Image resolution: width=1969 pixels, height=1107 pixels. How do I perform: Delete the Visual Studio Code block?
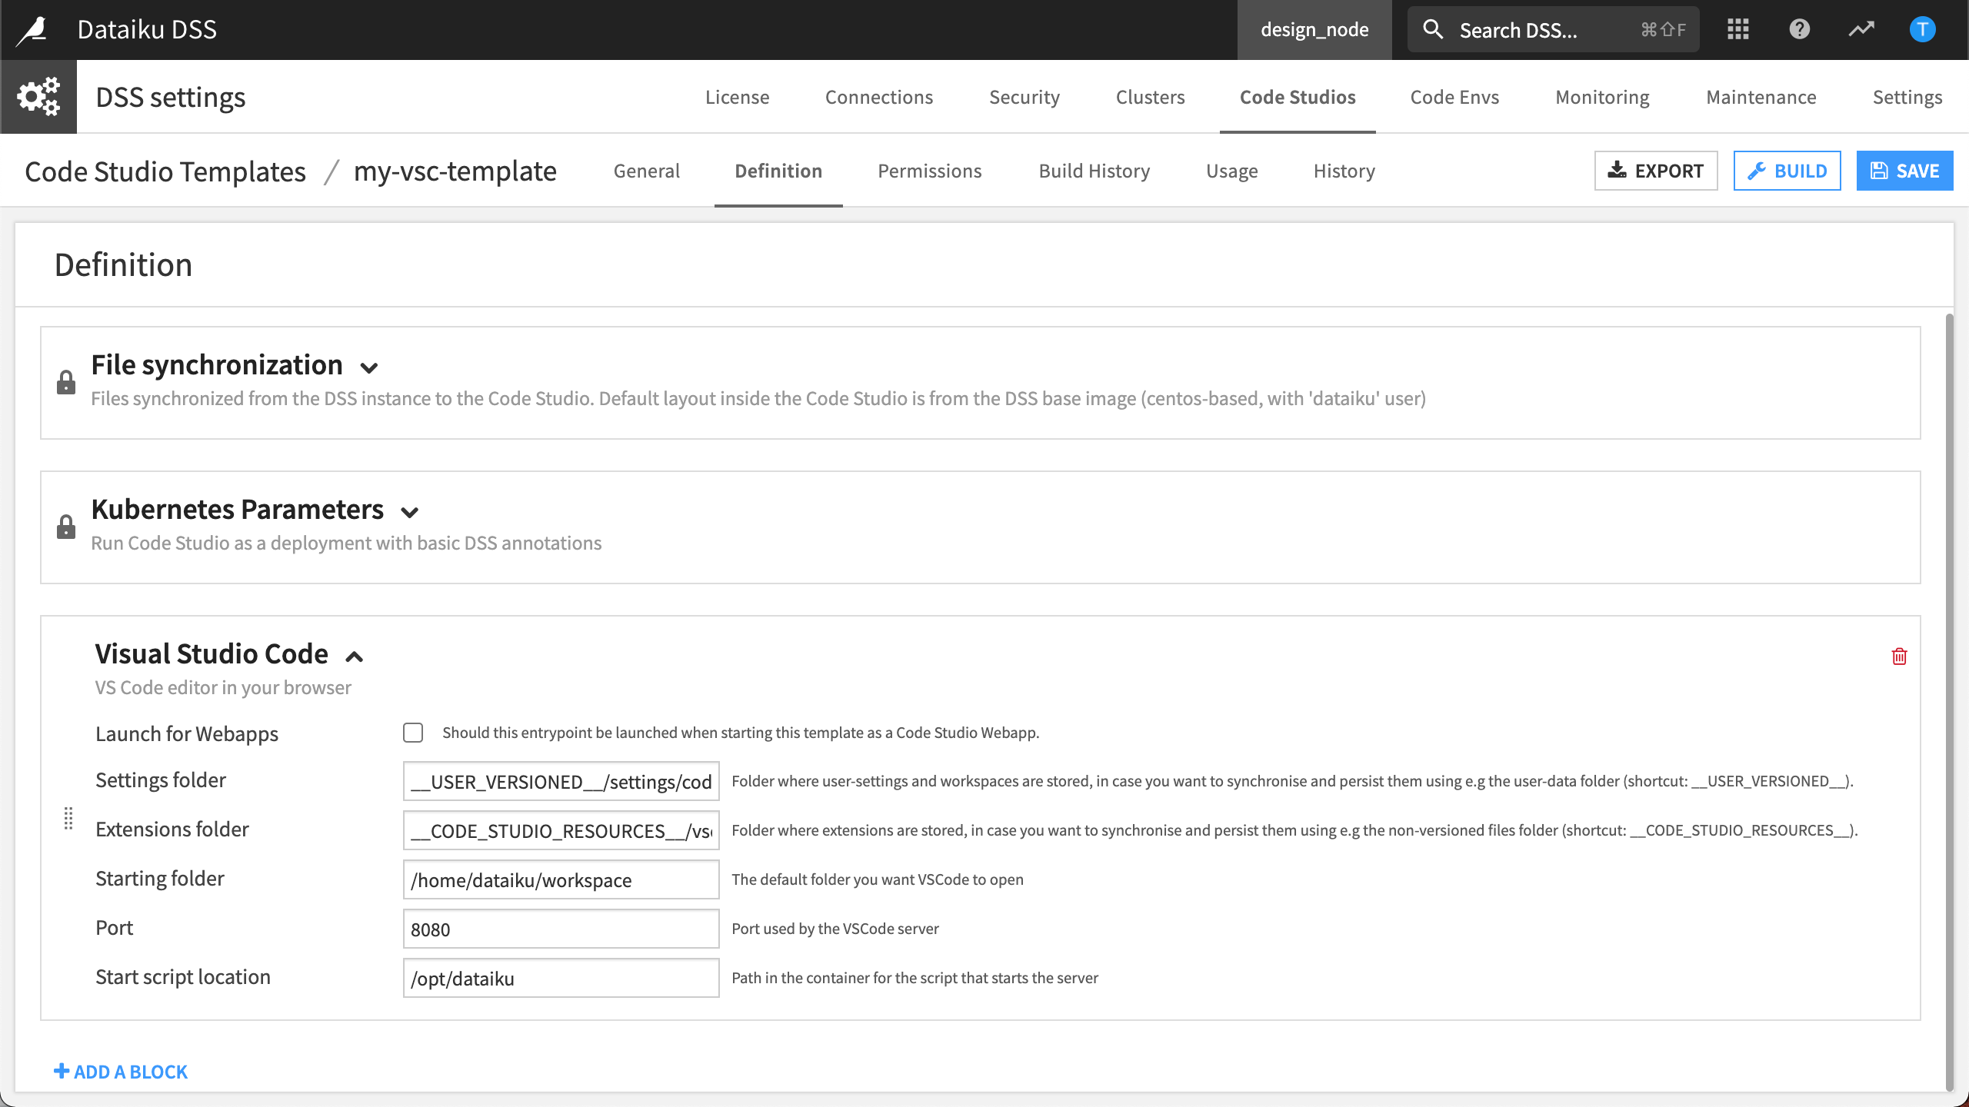pos(1899,656)
